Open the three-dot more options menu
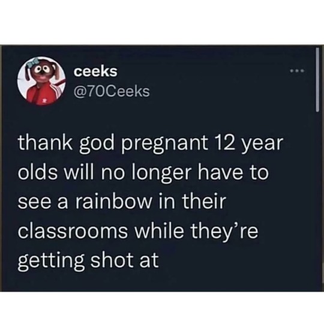The image size is (324, 321). click(297, 71)
